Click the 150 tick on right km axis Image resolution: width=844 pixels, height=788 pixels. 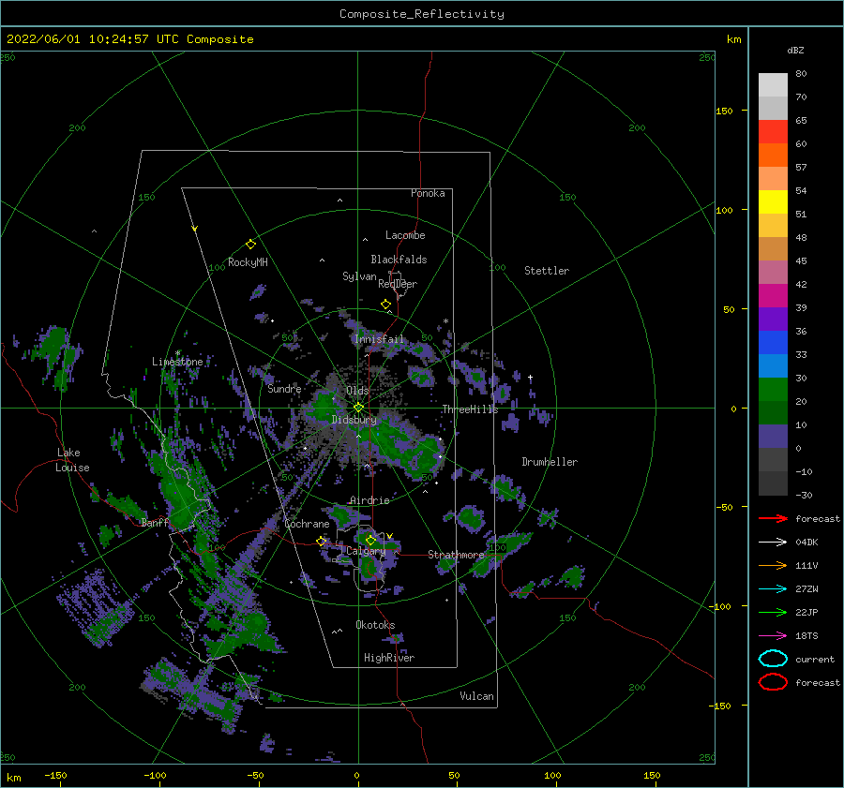point(724,111)
